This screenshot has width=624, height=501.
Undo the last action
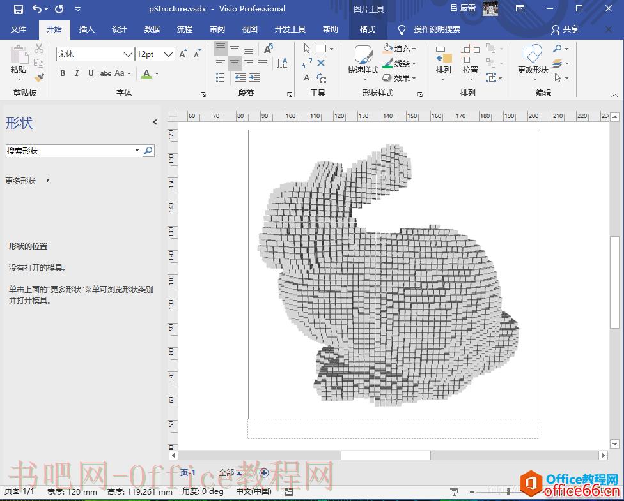pos(37,9)
